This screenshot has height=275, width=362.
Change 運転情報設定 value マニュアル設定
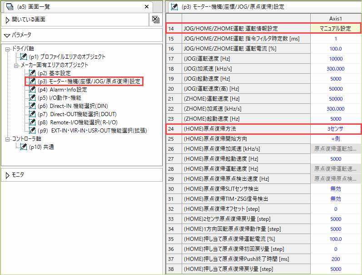pyautogui.click(x=336, y=28)
